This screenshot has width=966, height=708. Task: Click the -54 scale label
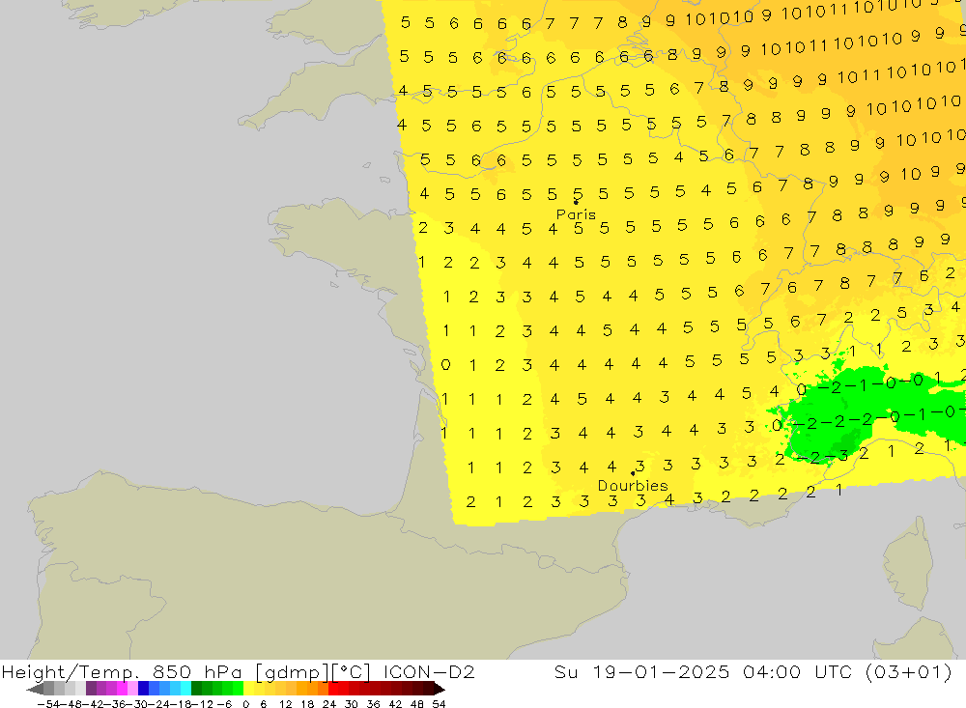click(x=48, y=704)
